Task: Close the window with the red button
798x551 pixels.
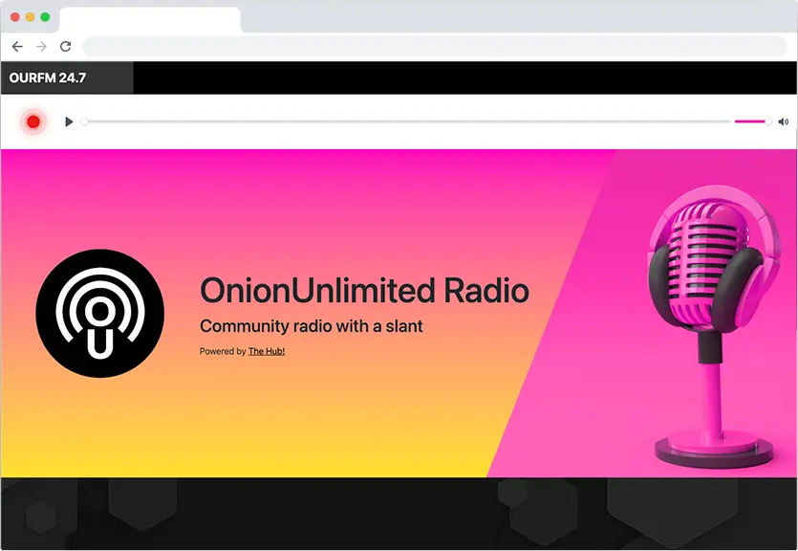Action: 15,17
